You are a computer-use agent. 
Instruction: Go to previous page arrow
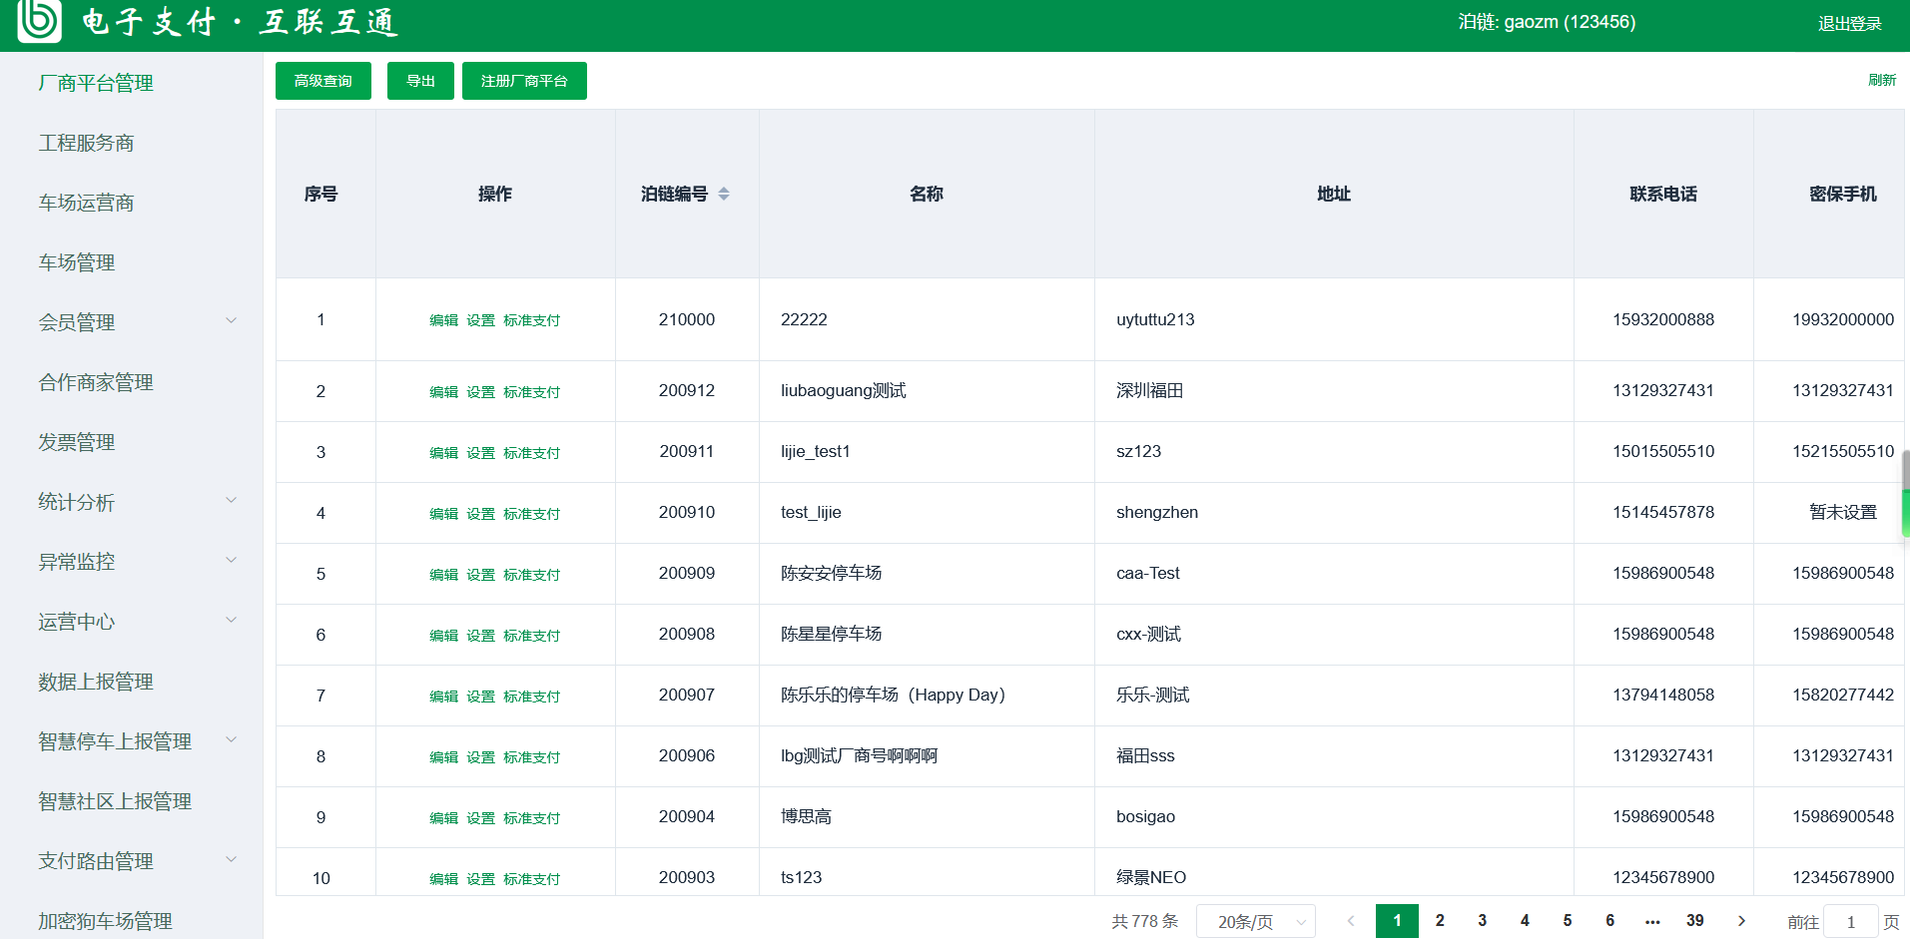pyautogui.click(x=1351, y=921)
